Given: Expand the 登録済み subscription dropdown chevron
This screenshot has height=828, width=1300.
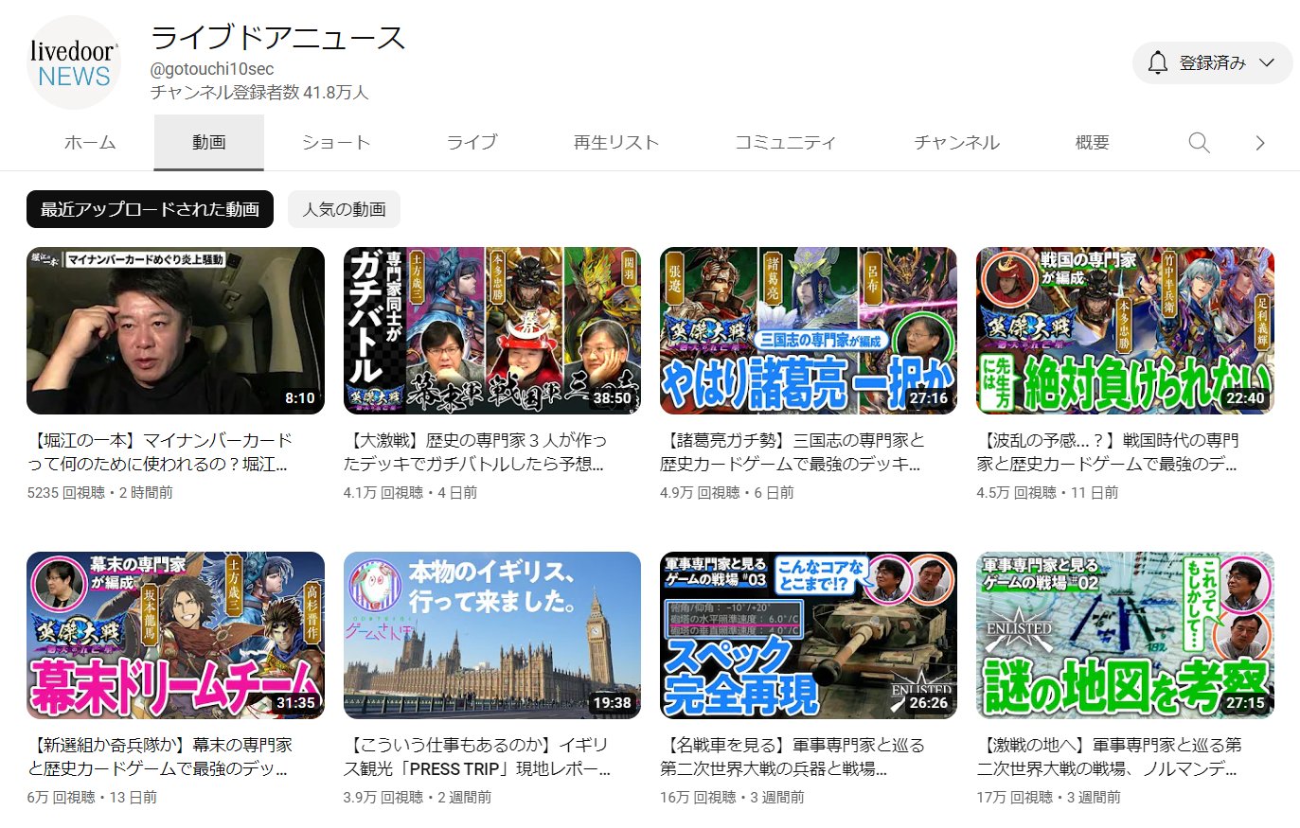Looking at the screenshot, I should click(x=1266, y=63).
